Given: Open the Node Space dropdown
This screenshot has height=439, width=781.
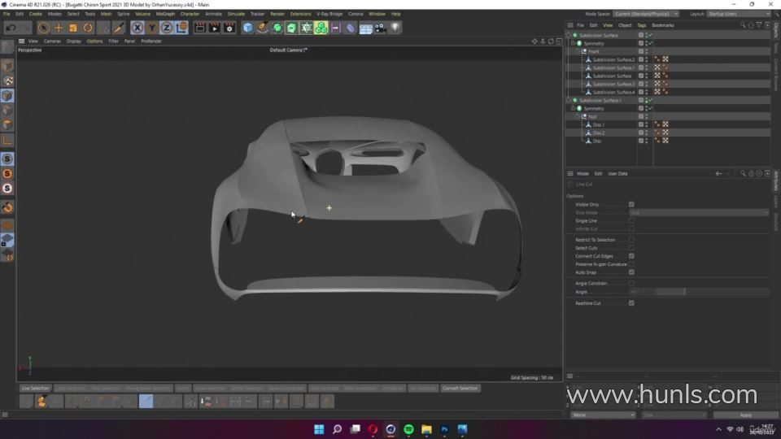Looking at the screenshot, I should [x=645, y=14].
